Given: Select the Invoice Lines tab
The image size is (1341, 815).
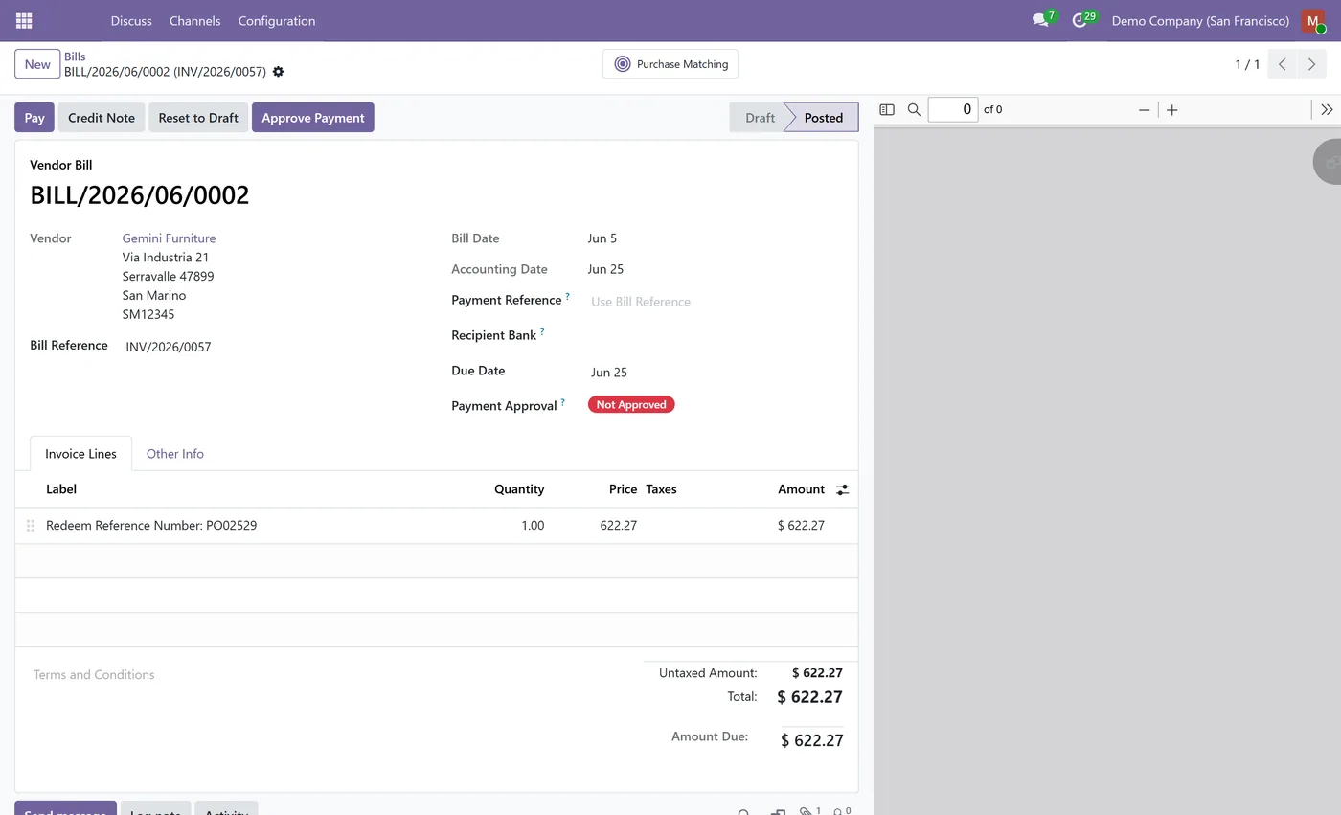Looking at the screenshot, I should [x=80, y=454].
